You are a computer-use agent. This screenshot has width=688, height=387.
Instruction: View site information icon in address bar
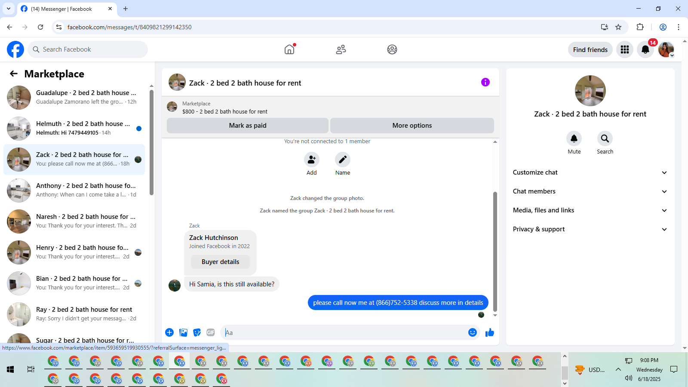(59, 27)
